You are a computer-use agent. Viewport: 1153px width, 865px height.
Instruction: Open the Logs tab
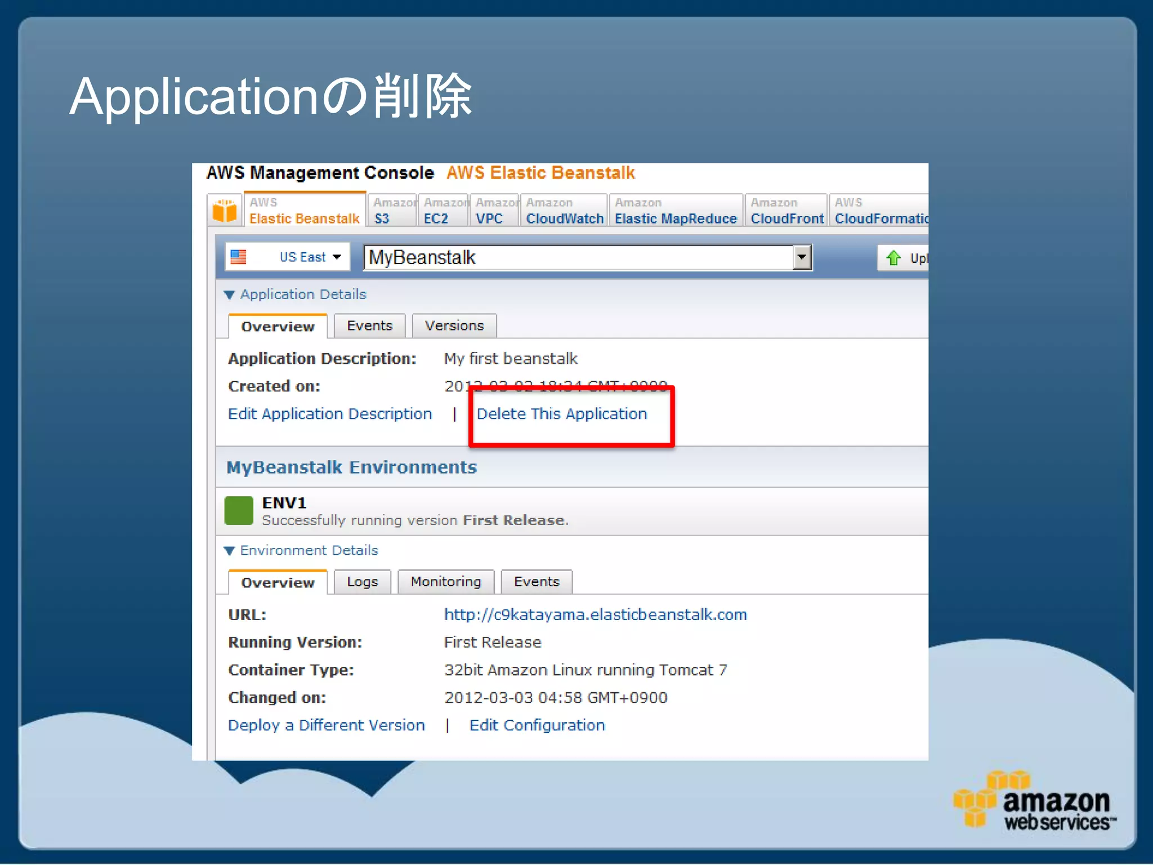tap(362, 582)
